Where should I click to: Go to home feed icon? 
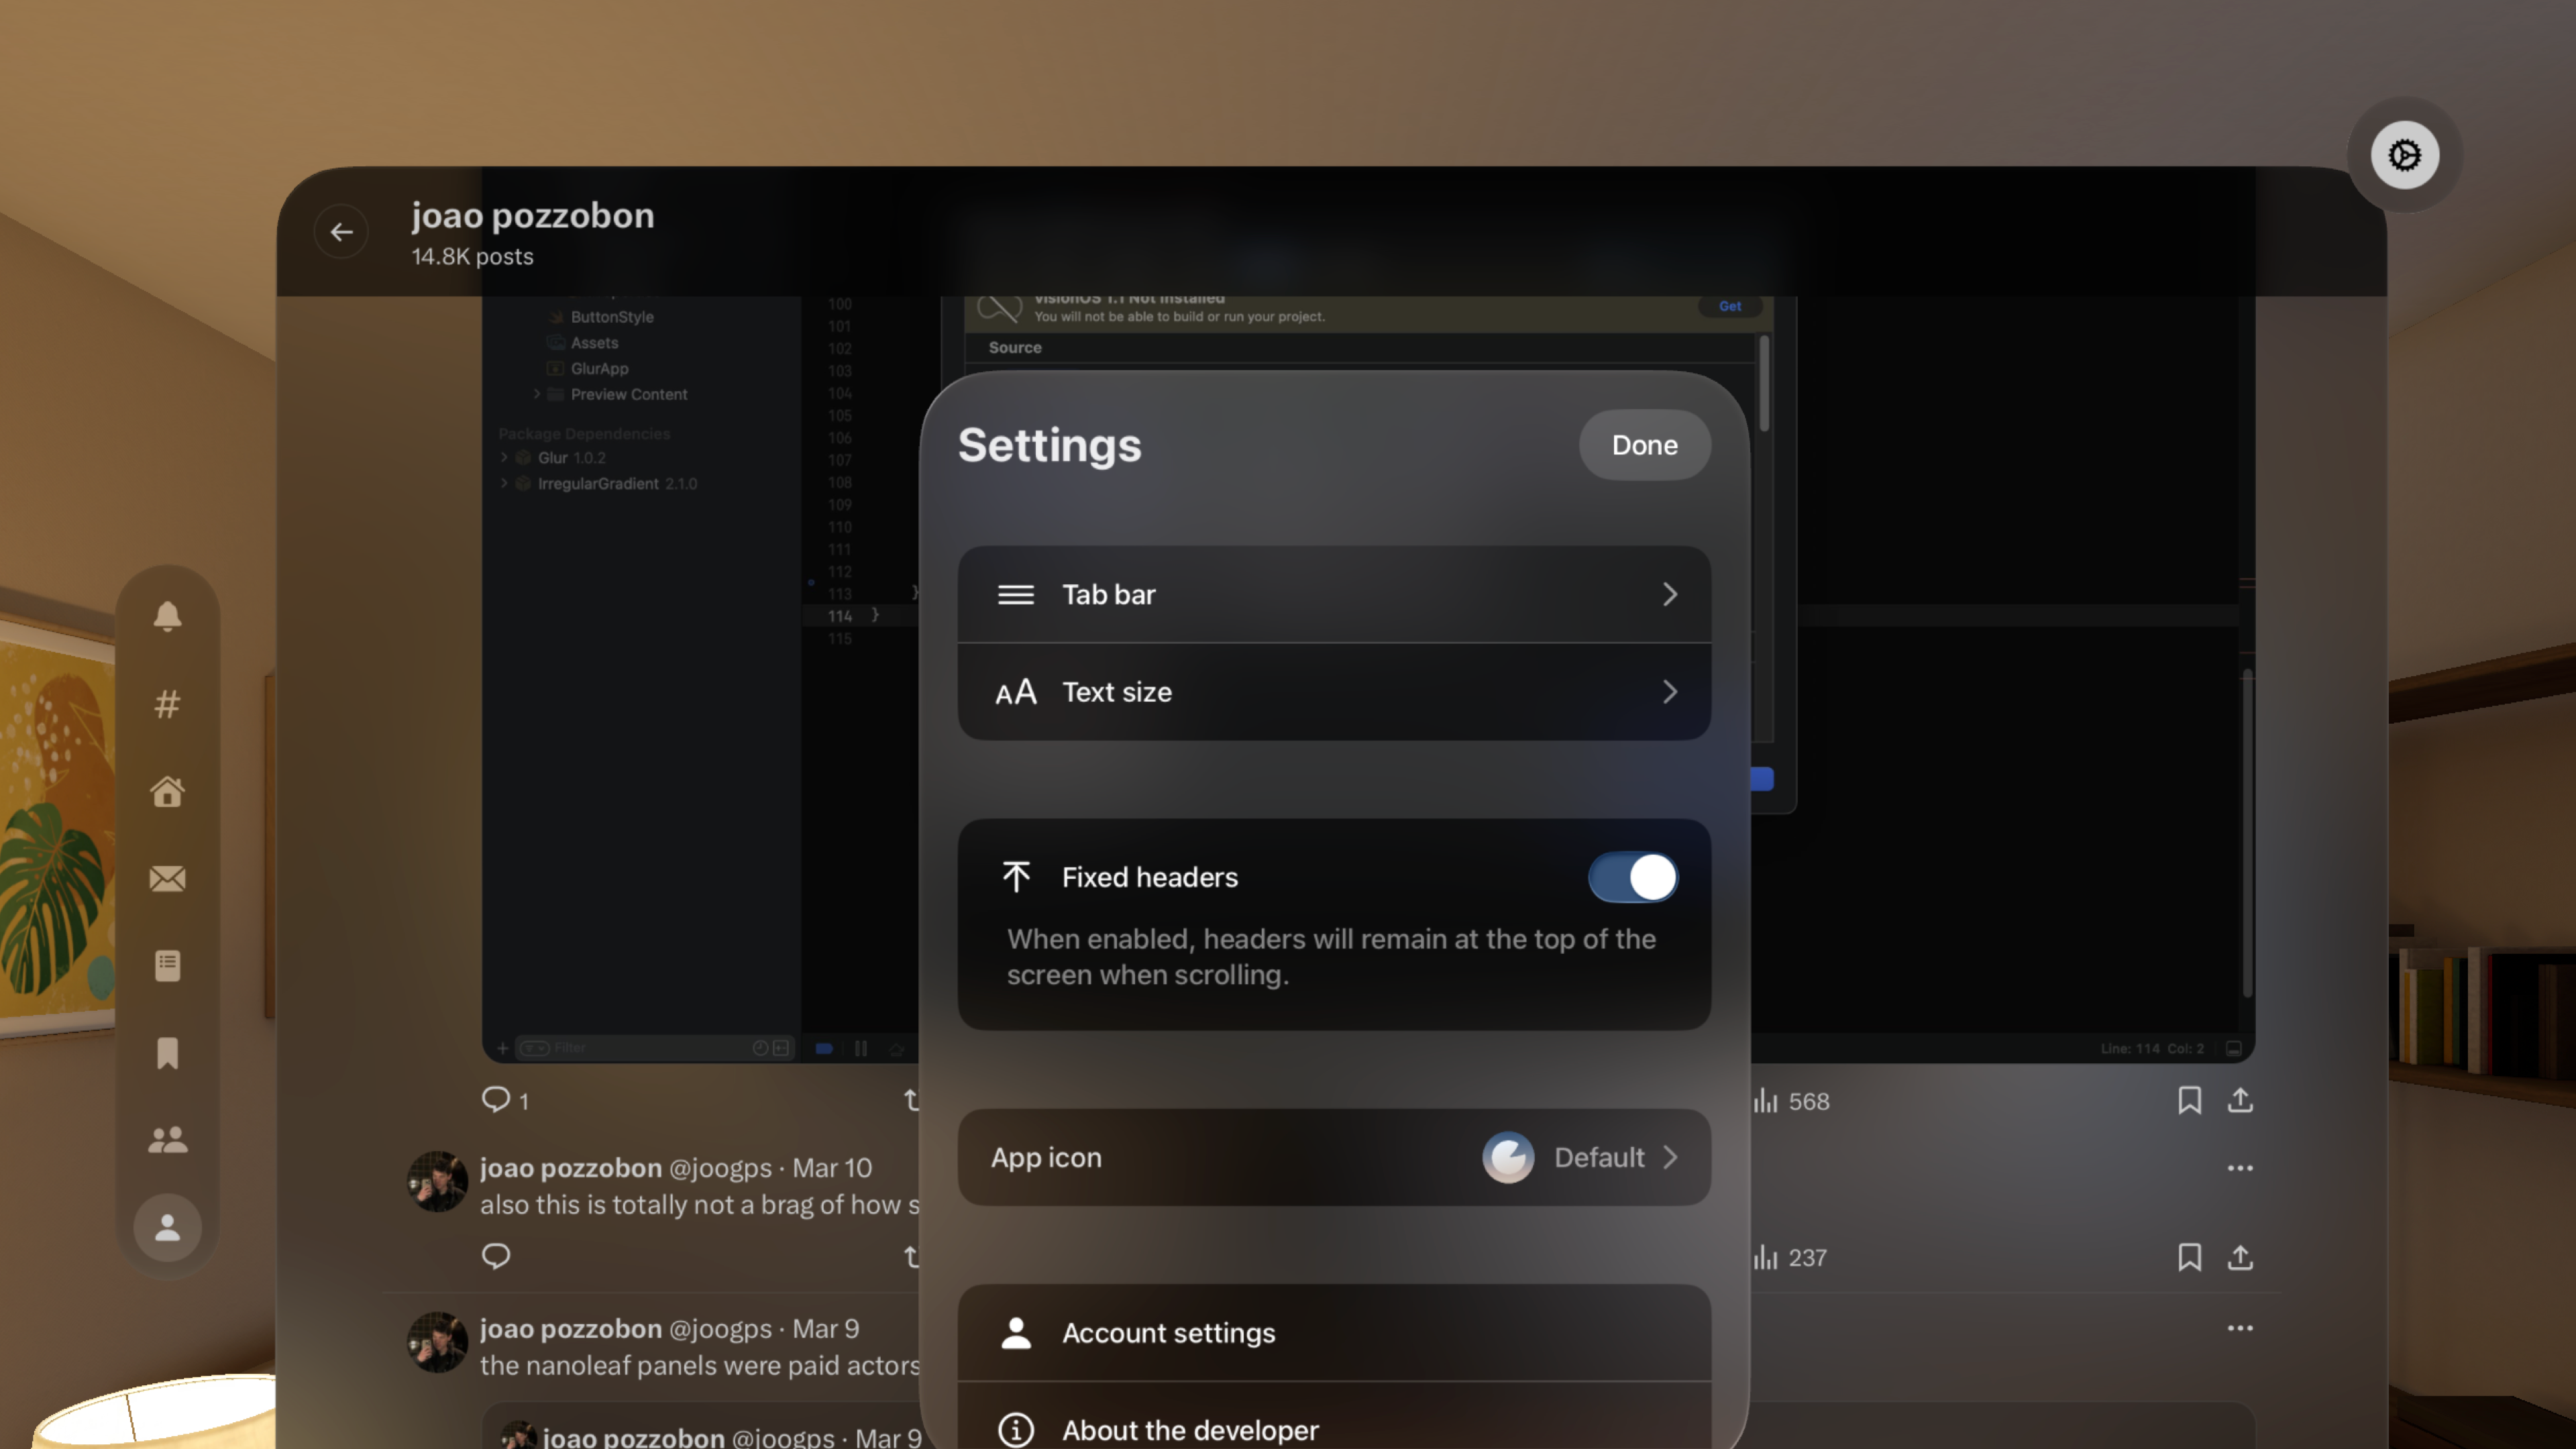(167, 791)
